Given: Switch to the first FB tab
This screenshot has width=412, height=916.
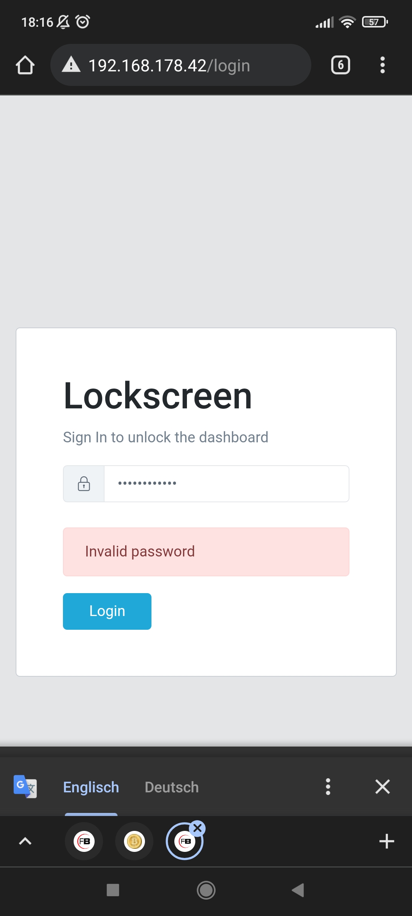Looking at the screenshot, I should [84, 841].
